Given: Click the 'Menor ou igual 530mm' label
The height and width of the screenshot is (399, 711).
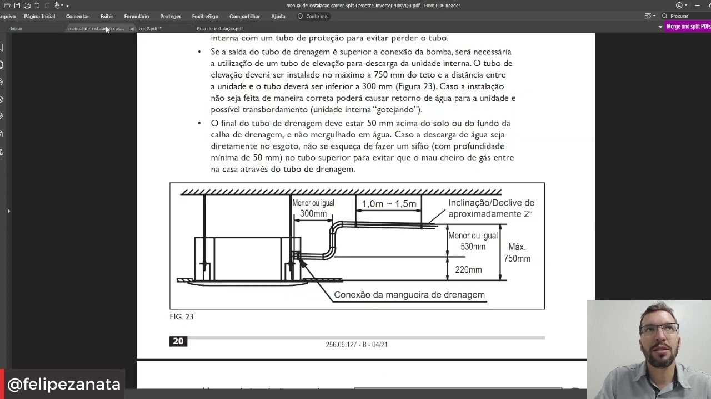Looking at the screenshot, I should 473,241.
